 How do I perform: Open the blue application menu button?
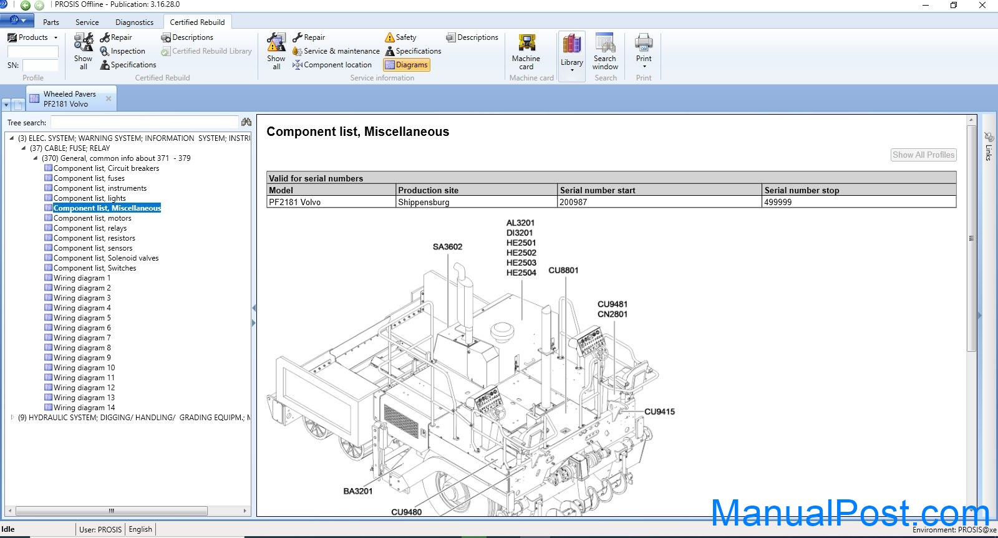pyautogui.click(x=17, y=21)
